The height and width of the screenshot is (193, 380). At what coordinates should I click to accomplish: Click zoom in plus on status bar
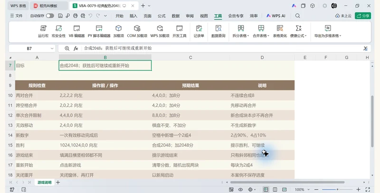pos(359,190)
